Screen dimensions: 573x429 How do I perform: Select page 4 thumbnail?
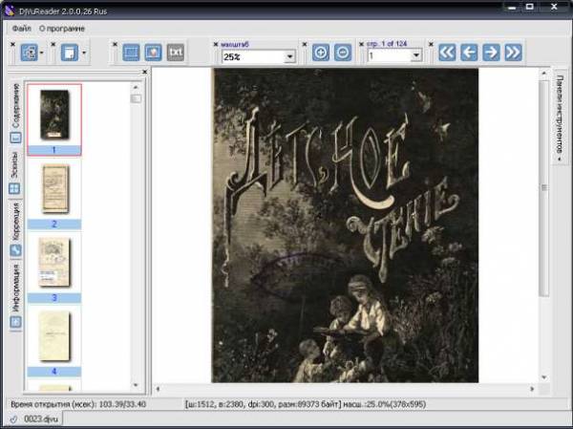pos(54,343)
